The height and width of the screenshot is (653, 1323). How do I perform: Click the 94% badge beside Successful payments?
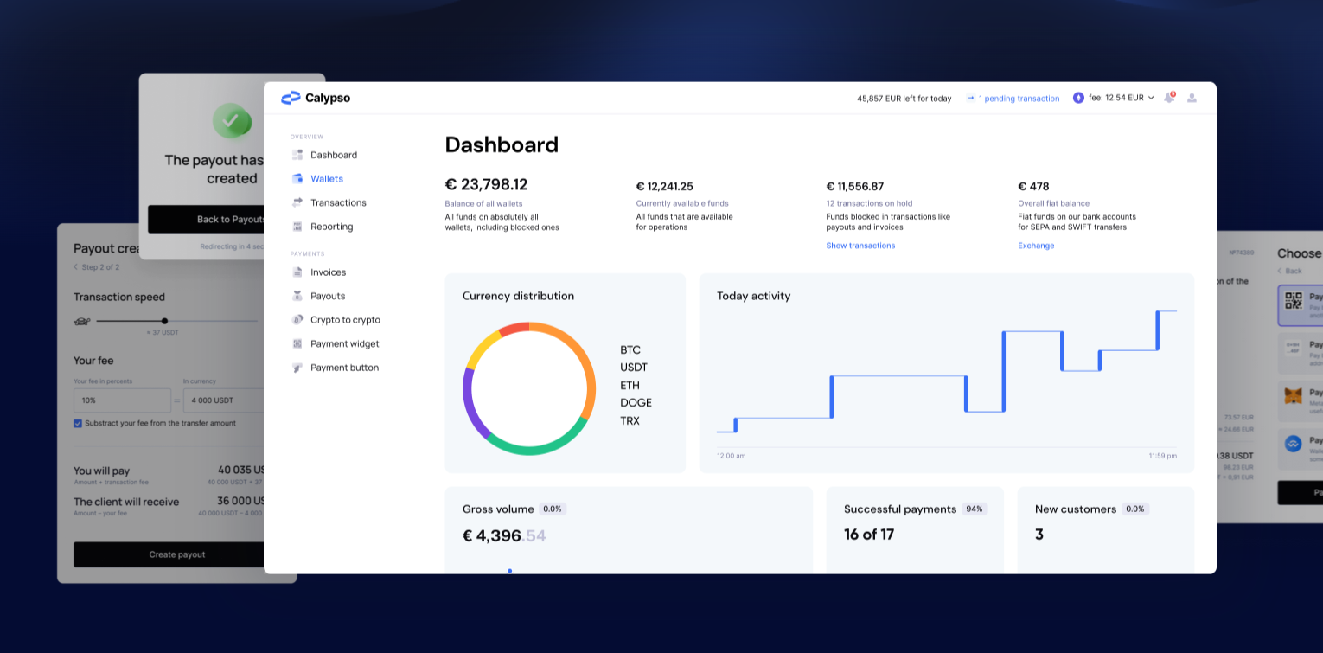(975, 509)
